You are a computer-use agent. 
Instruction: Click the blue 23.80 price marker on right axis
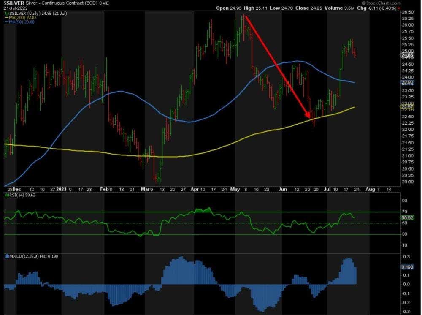(x=406, y=83)
